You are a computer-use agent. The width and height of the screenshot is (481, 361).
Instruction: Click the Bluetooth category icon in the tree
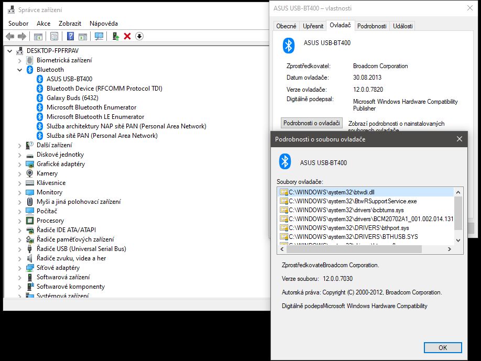click(30, 70)
